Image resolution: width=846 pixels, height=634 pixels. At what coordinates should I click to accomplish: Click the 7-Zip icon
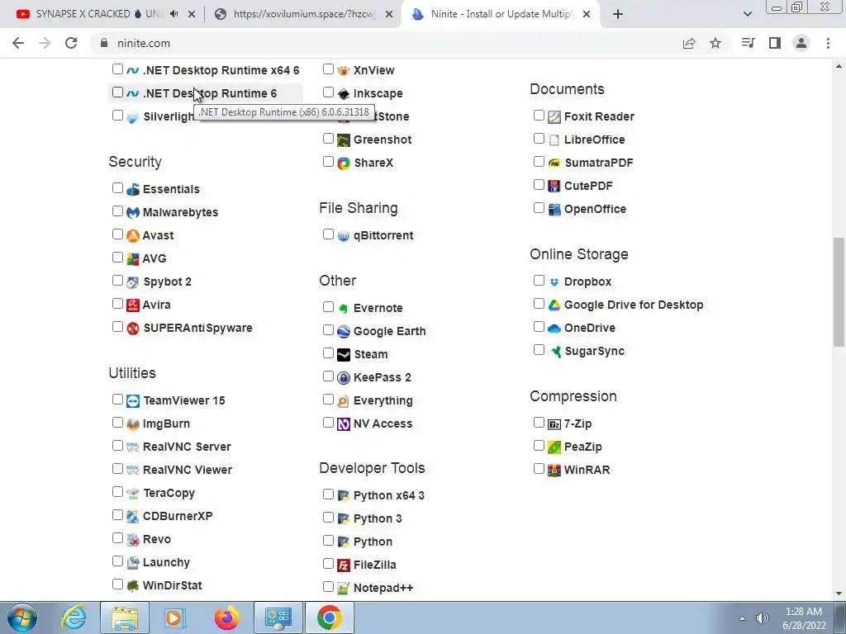554,424
